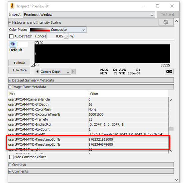The image size is (187, 183).
Task: Click the link chain icon button
Action: [169, 71]
